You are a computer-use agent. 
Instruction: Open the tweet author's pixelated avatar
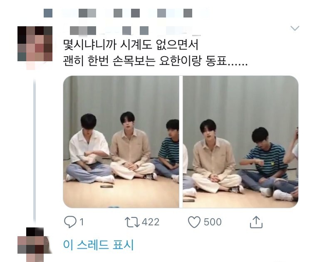coord(35,44)
